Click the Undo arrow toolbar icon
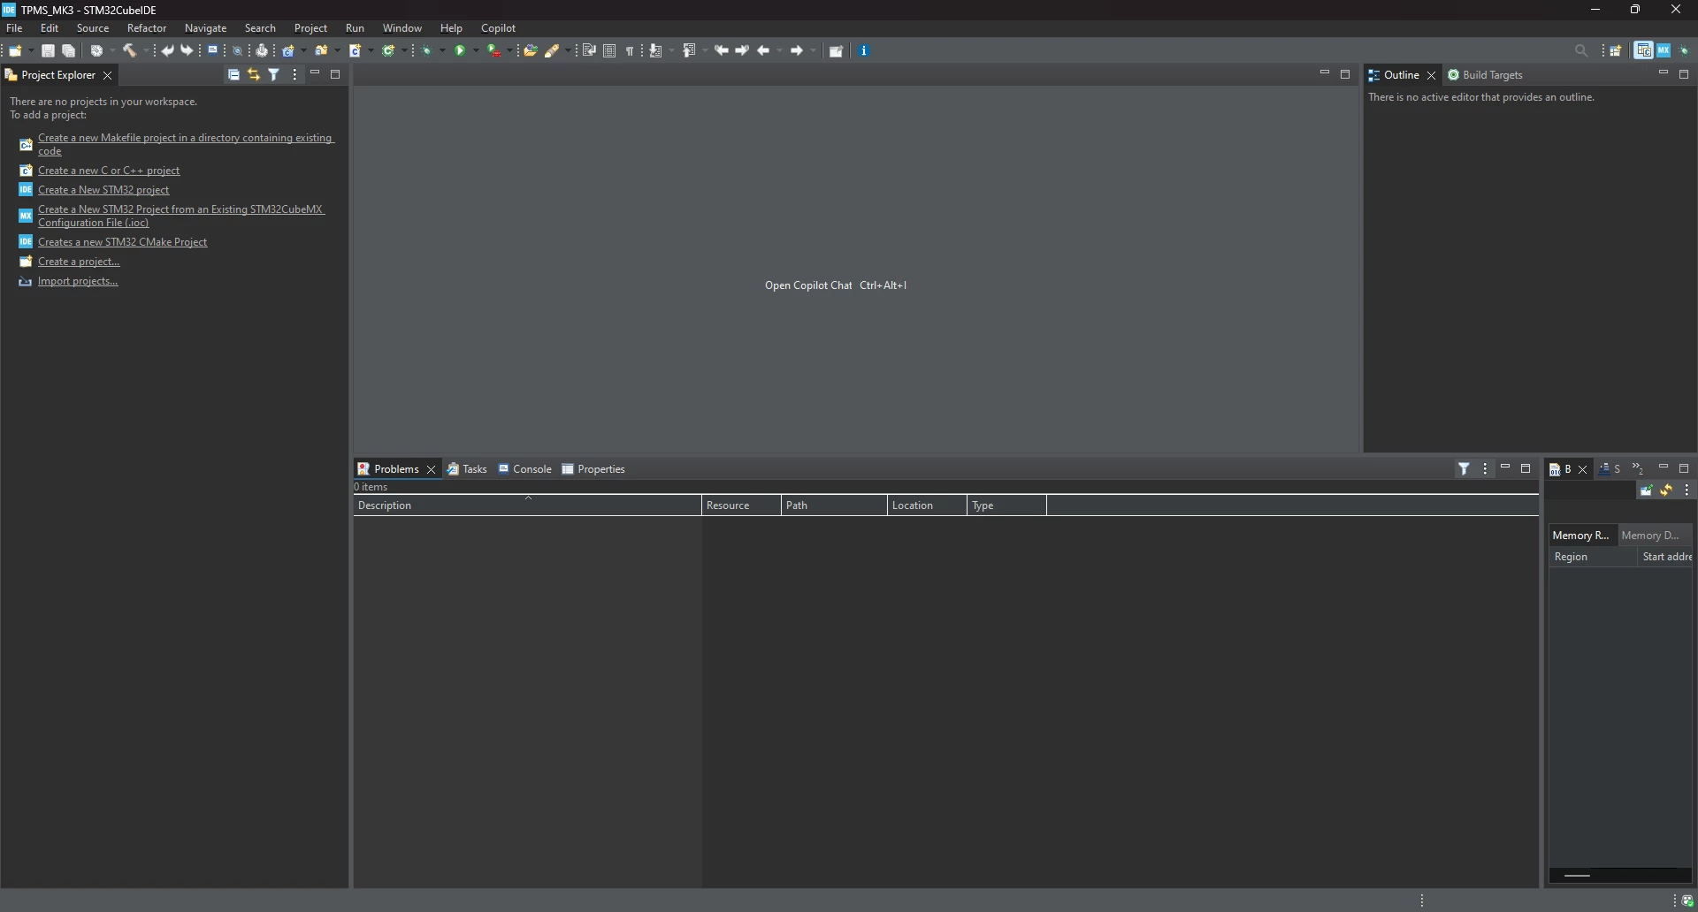Screen dimensions: 1698x912 pos(167,50)
